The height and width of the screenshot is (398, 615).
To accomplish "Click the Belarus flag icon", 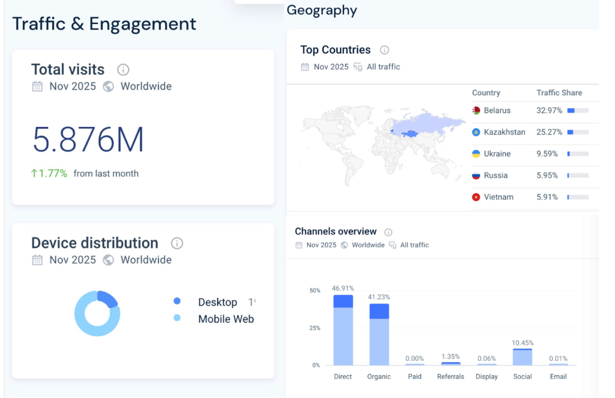I will tap(476, 111).
